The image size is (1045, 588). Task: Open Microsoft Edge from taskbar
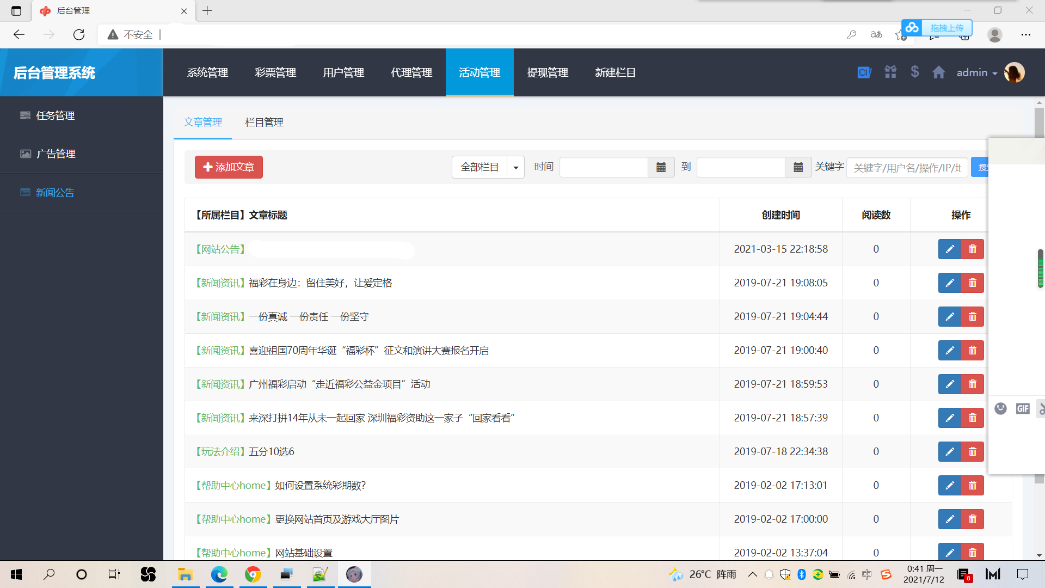coord(219,574)
